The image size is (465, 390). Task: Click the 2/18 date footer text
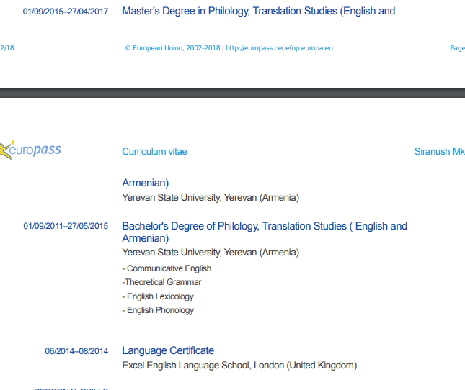coord(7,48)
